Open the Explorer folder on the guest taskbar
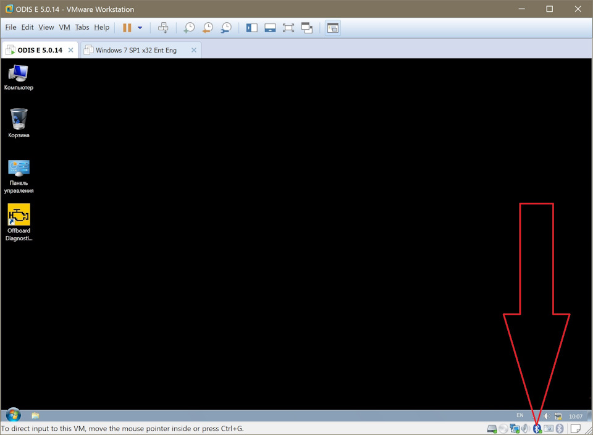This screenshot has width=593, height=435. click(x=36, y=416)
